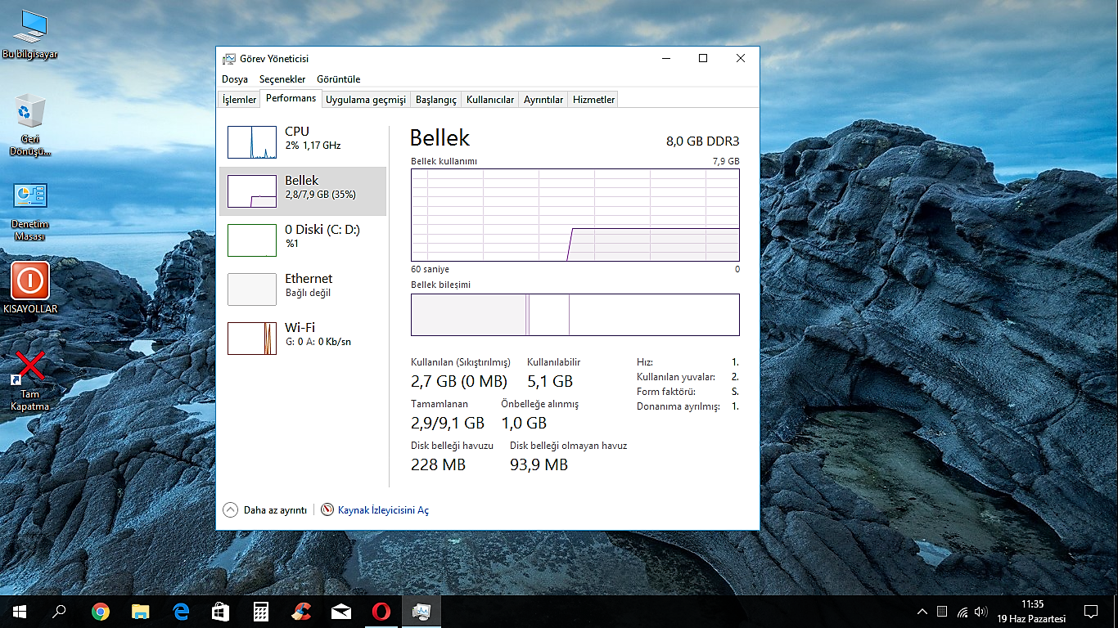The width and height of the screenshot is (1118, 628).
Task: Click the system tray icon beside the Wi-Fi icon
Action: 942,612
